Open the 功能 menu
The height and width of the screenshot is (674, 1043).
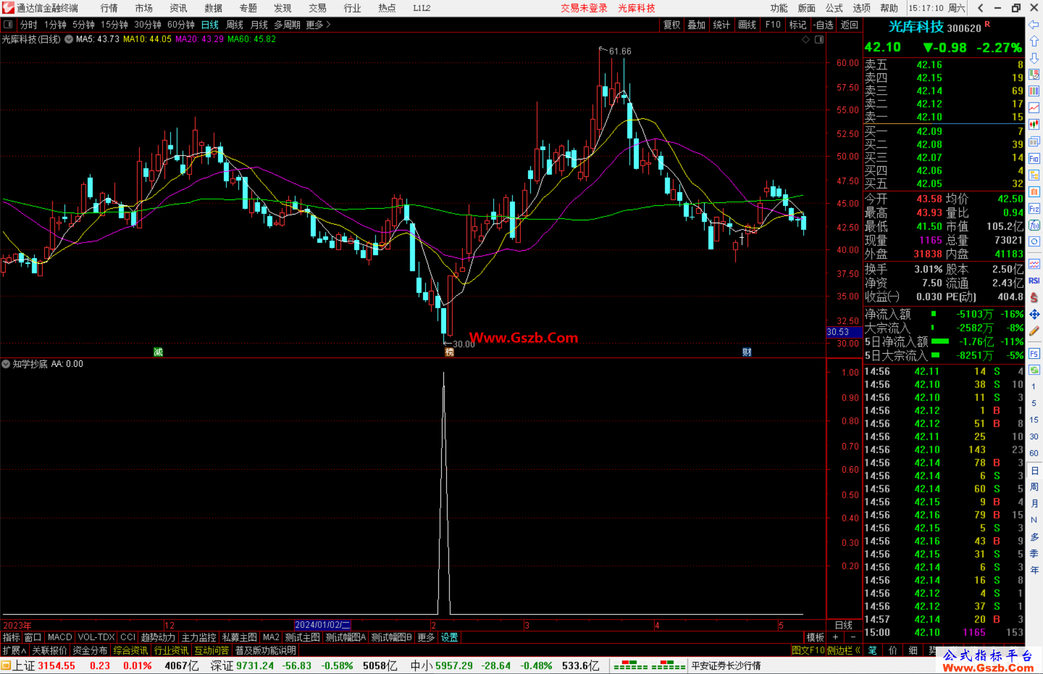(778, 8)
